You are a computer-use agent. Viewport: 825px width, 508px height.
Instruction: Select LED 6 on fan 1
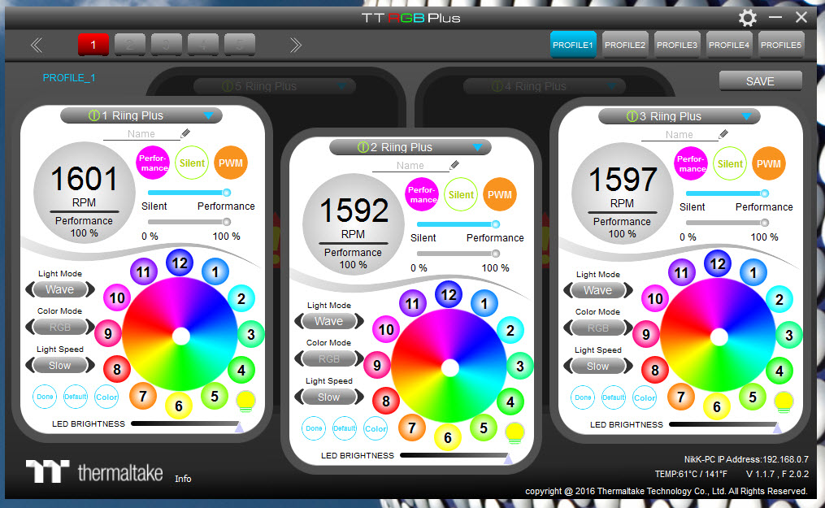tap(179, 406)
